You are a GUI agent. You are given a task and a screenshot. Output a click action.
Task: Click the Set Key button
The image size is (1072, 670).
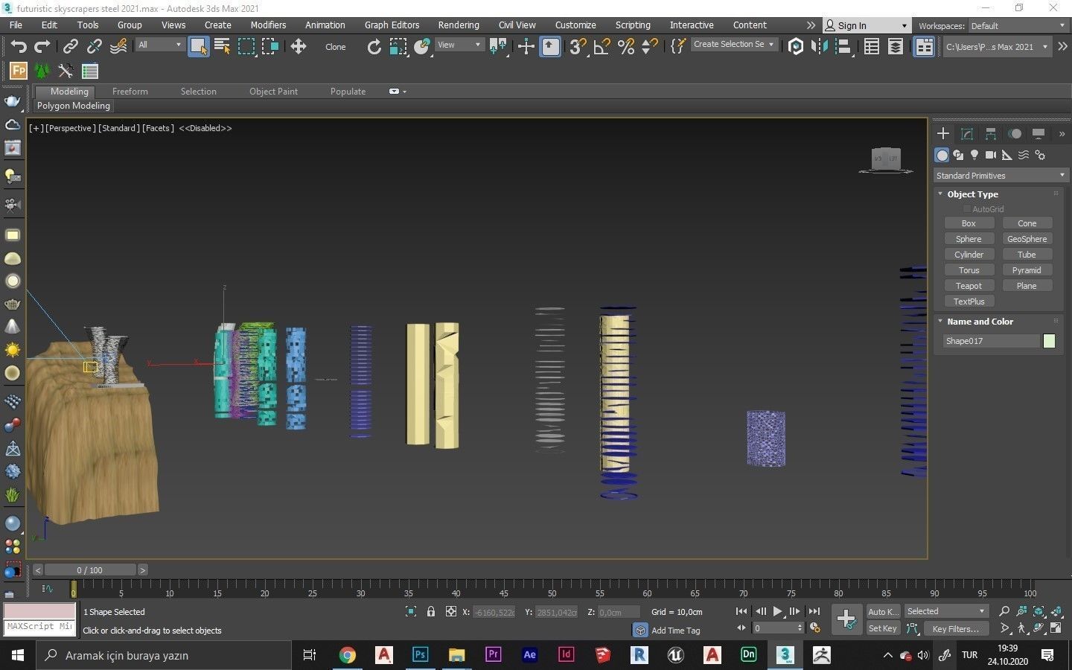[x=883, y=628]
